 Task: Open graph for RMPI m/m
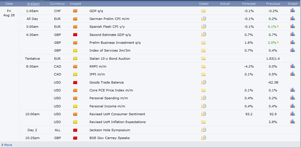tap(293, 66)
